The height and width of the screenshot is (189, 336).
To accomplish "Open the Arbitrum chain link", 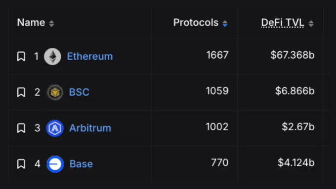I will pos(90,128).
